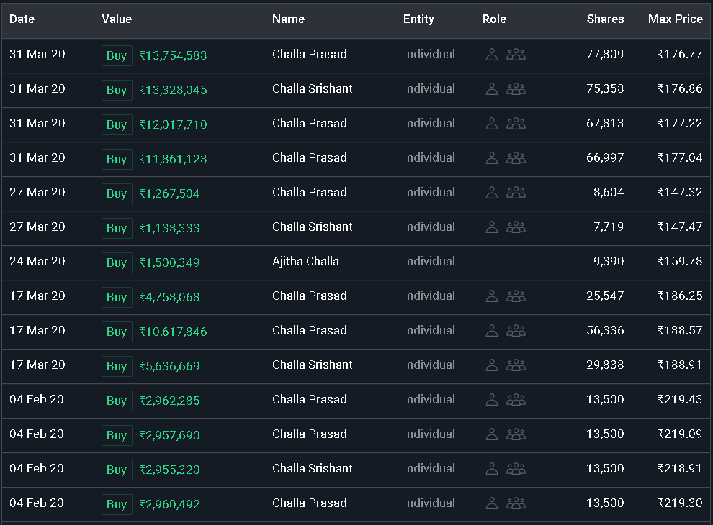Image resolution: width=713 pixels, height=525 pixels.
Task: Click the max price ₹186.25
Action: pyautogui.click(x=681, y=296)
